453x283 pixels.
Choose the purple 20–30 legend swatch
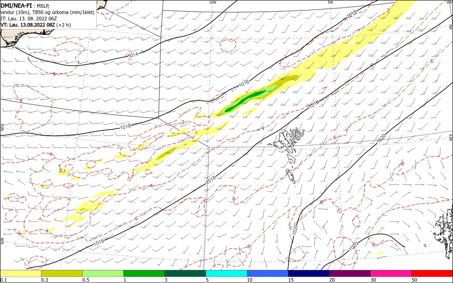[x=350, y=274]
